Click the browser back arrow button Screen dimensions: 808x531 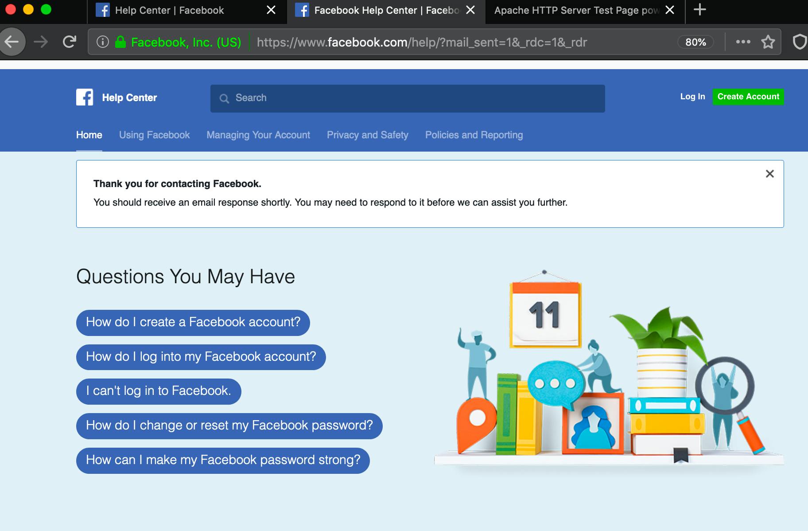pyautogui.click(x=12, y=42)
